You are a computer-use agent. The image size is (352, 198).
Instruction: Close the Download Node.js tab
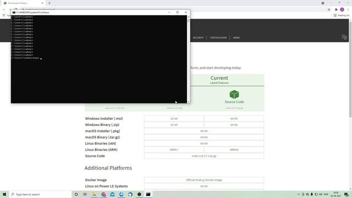coord(42,3)
